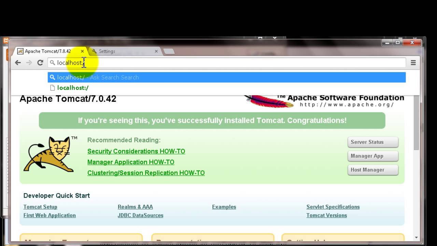This screenshot has width=437, height=246.
Task: Click the address bar containing localhost:/
Action: click(227, 63)
